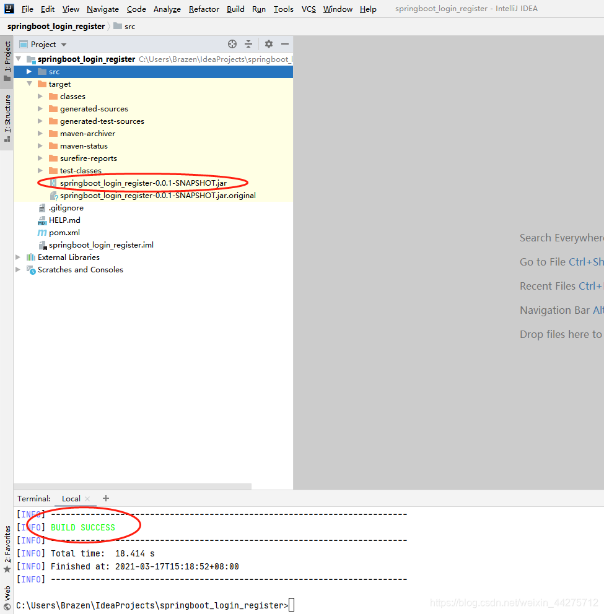Collapse the springboot_login_register root node
This screenshot has height=614, width=604.
(19, 59)
